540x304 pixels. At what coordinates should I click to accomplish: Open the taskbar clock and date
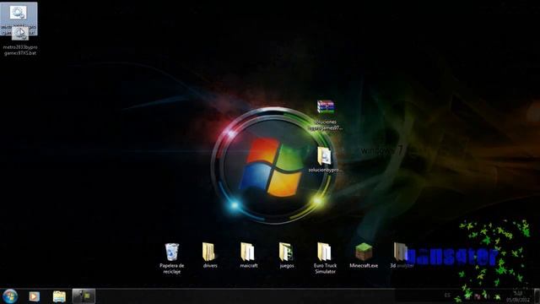tap(517, 296)
